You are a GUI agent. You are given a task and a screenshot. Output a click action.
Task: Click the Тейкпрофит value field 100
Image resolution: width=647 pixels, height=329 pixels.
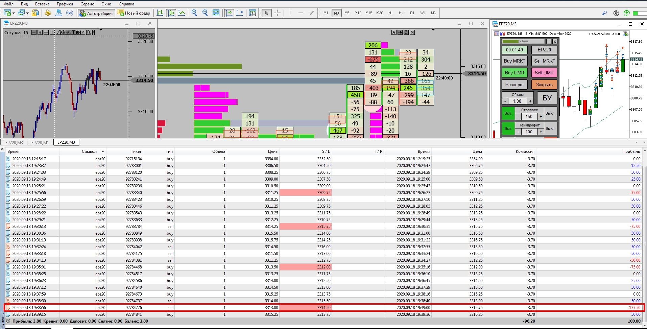[529, 132]
